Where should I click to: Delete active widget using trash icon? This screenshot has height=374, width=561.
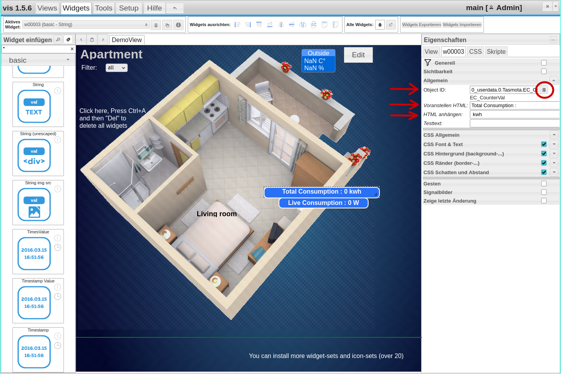[x=156, y=25]
